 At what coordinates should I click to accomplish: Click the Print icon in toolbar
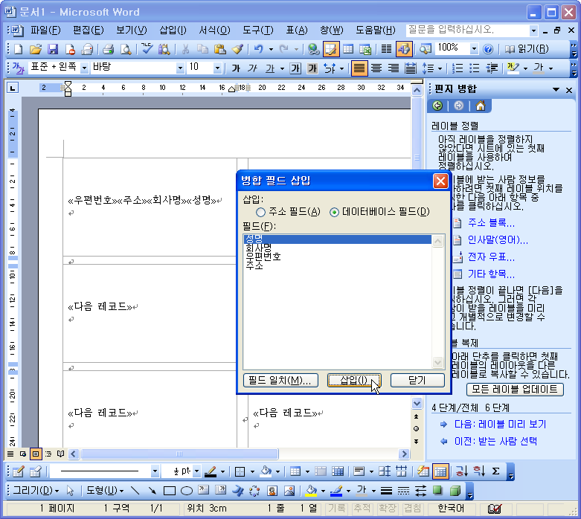108,49
